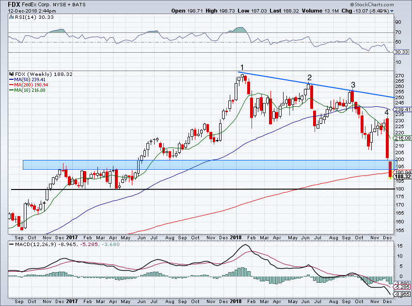Click the candlestick icon beside FDX (Weekly)
Image resolution: width=412 pixels, height=306 pixels.
(11, 74)
